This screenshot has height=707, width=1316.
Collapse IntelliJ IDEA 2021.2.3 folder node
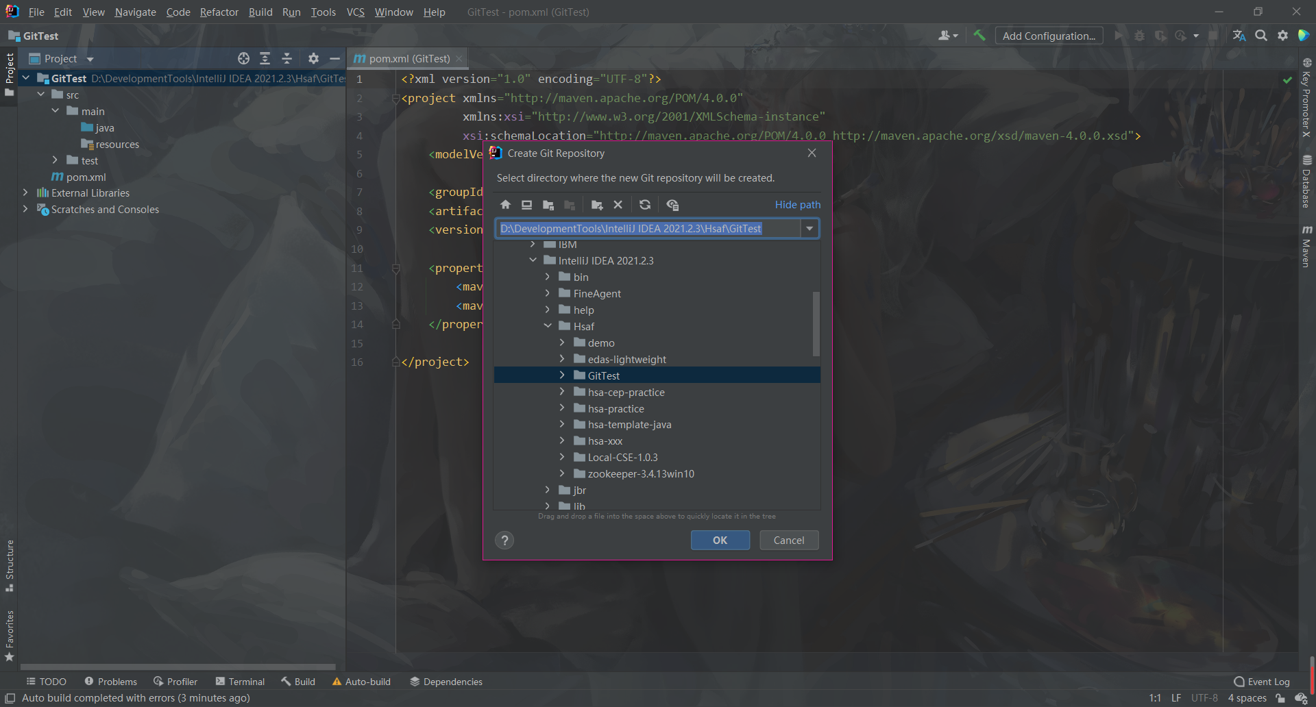(533, 260)
